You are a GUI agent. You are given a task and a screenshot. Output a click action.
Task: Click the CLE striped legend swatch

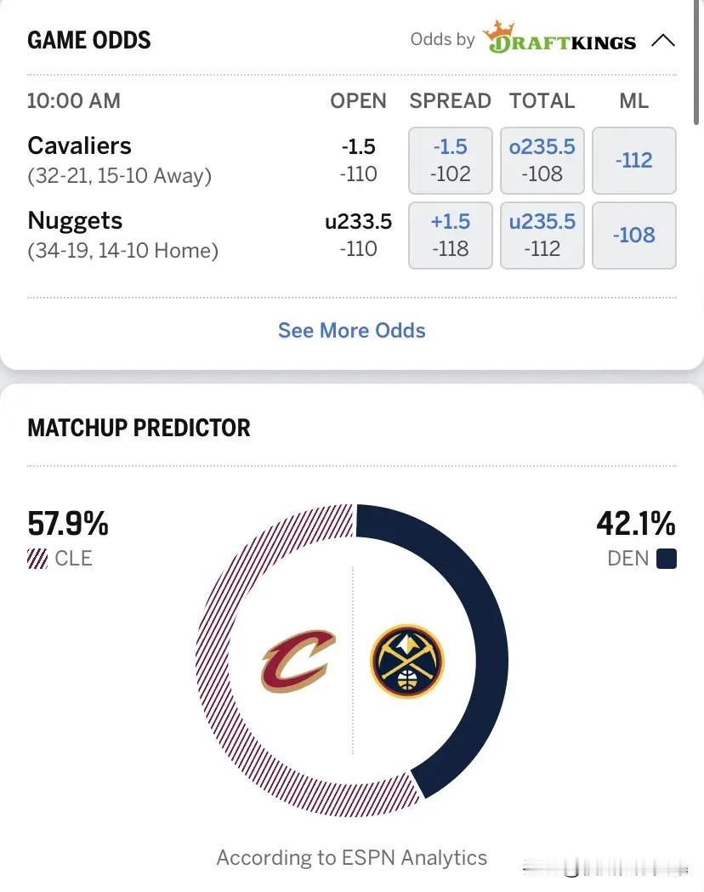pos(37,559)
